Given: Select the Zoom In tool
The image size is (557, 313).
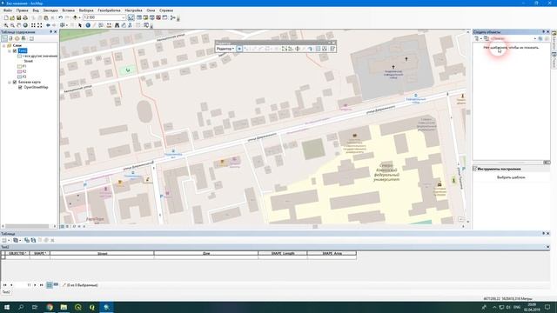Looking at the screenshot, I should point(6,25).
